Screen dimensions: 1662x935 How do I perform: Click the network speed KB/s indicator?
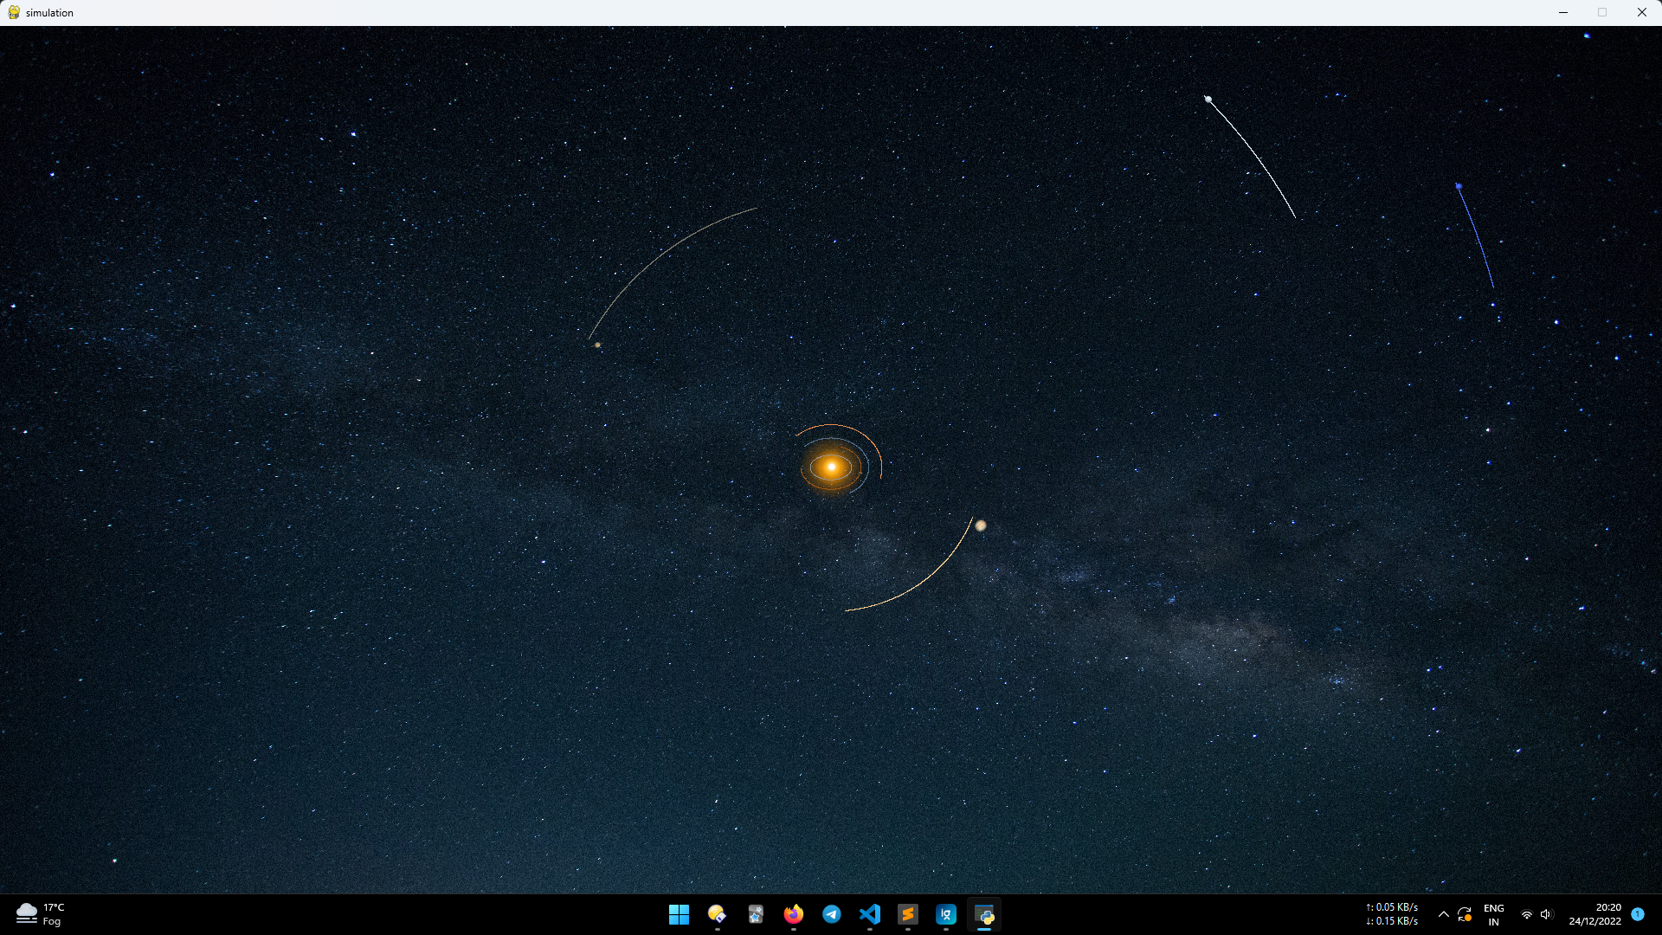[1392, 914]
